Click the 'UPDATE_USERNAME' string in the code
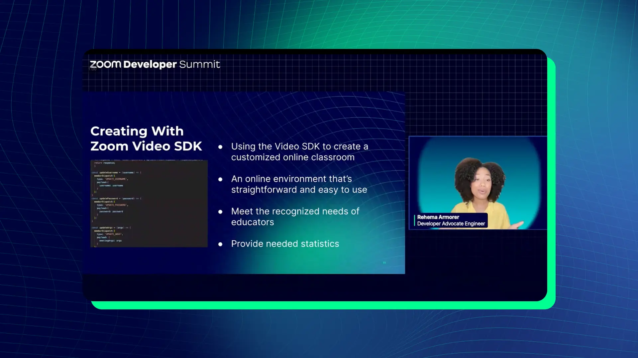The height and width of the screenshot is (358, 638). pos(116,179)
